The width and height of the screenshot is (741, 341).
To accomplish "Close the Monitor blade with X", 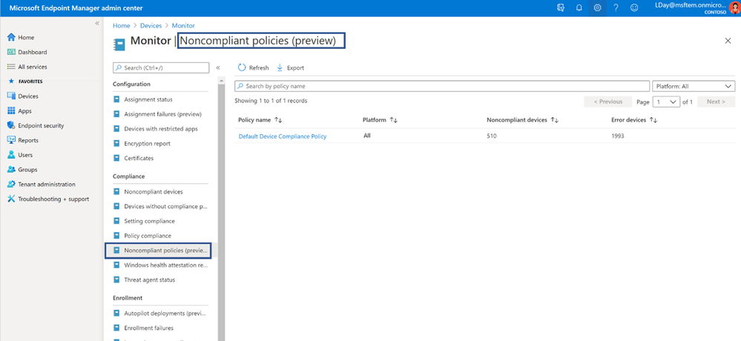I will 728,41.
